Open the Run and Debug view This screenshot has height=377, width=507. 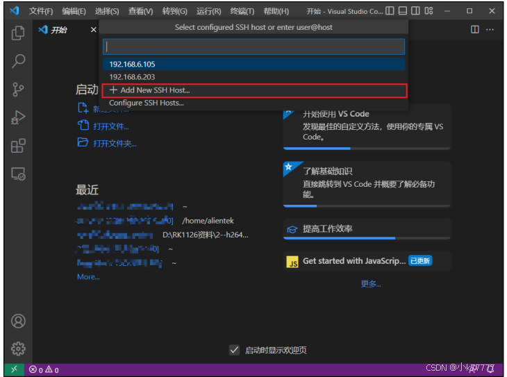pyautogui.click(x=18, y=117)
